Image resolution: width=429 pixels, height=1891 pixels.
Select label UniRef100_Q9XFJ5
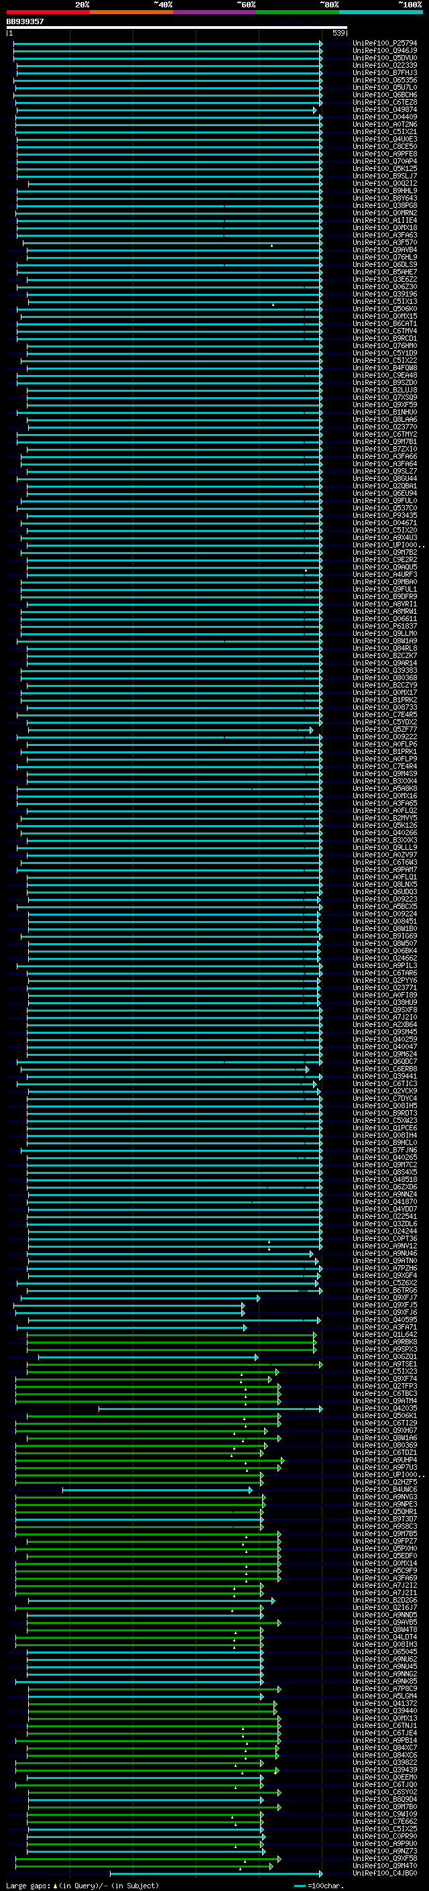[x=385, y=1305]
